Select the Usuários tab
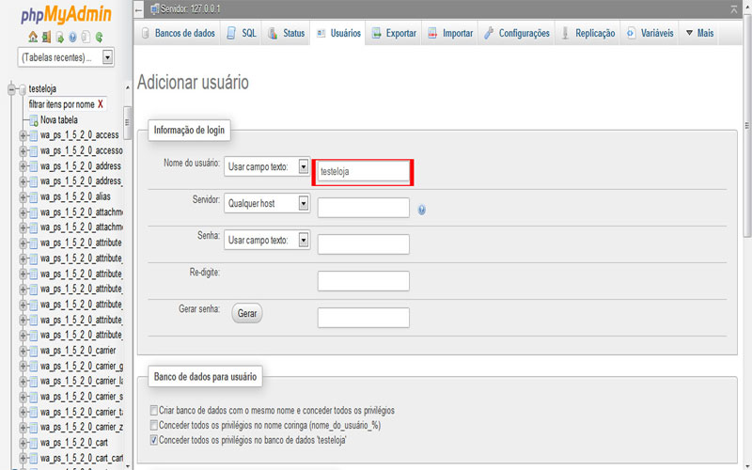This screenshot has height=470, width=752. click(338, 33)
